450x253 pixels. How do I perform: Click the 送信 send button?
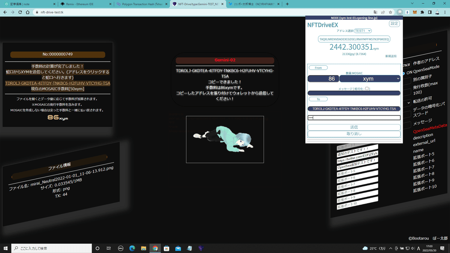tap(354, 127)
